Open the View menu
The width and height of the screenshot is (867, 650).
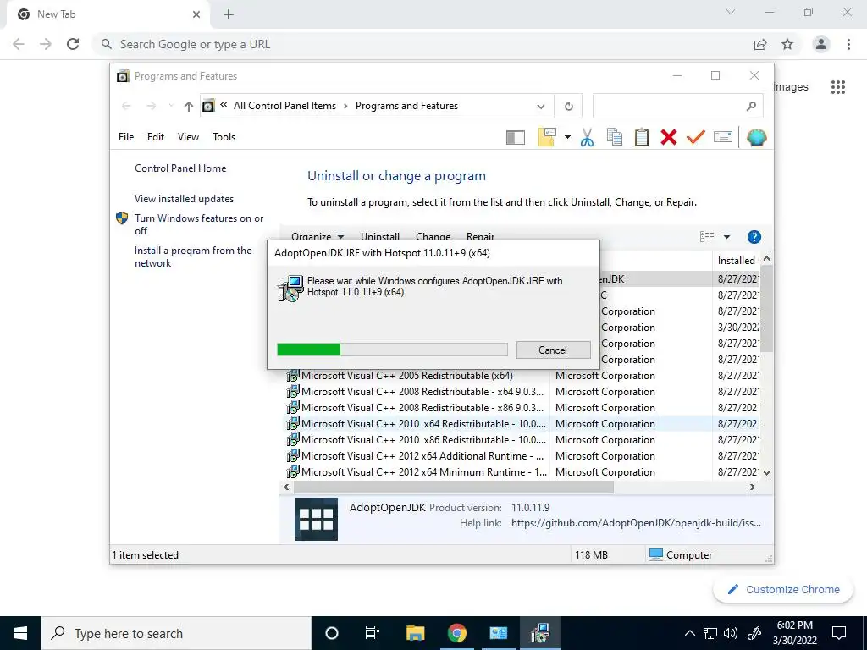[188, 137]
